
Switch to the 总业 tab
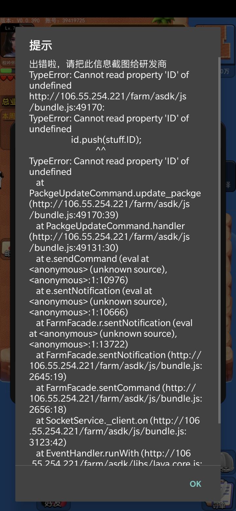8,102
